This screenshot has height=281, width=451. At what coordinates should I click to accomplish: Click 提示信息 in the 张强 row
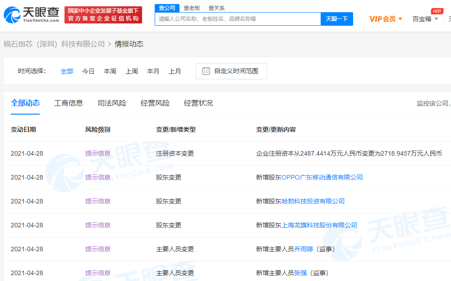click(x=98, y=273)
